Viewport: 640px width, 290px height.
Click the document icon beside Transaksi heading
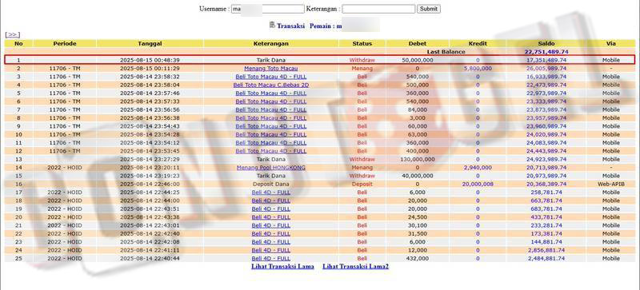272,25
